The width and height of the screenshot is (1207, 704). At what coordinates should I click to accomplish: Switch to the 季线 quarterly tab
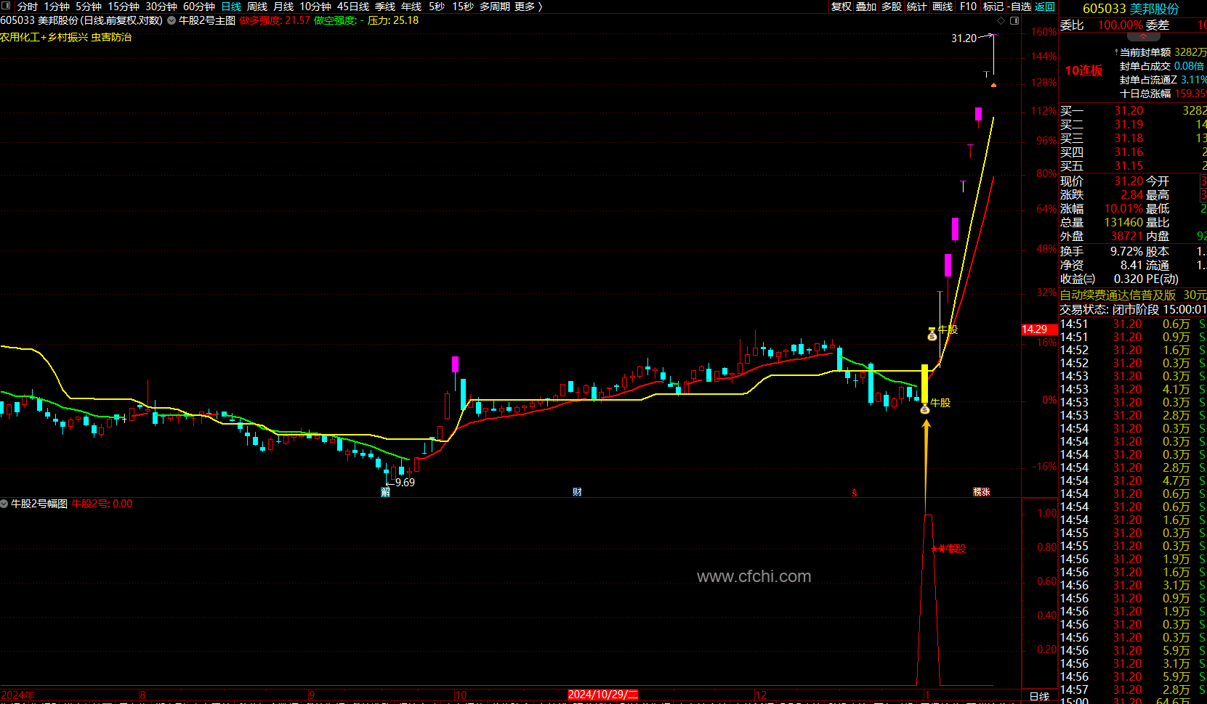coord(385,7)
